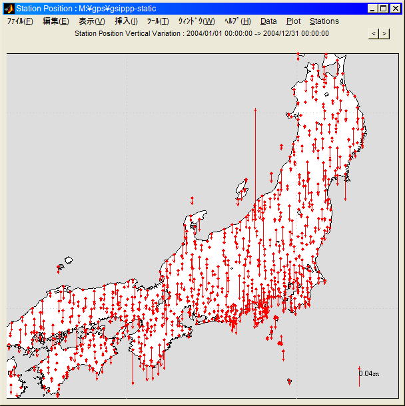
Task: Close the Station Position window
Action: 395,9
